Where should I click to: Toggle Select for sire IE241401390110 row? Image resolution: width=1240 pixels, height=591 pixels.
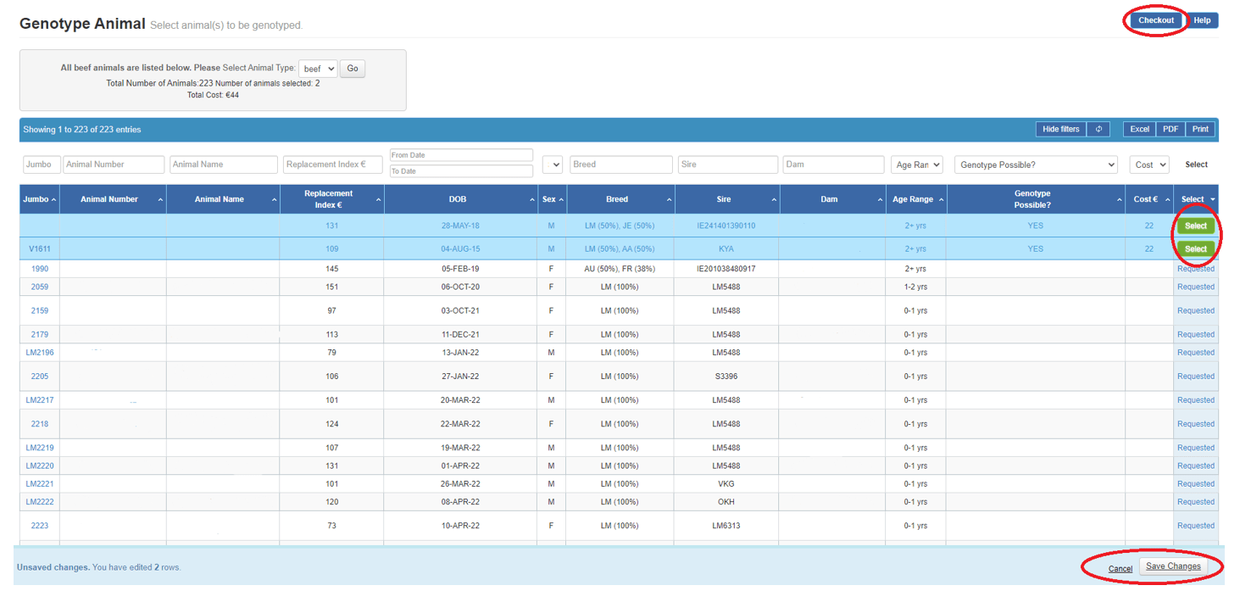point(1196,226)
